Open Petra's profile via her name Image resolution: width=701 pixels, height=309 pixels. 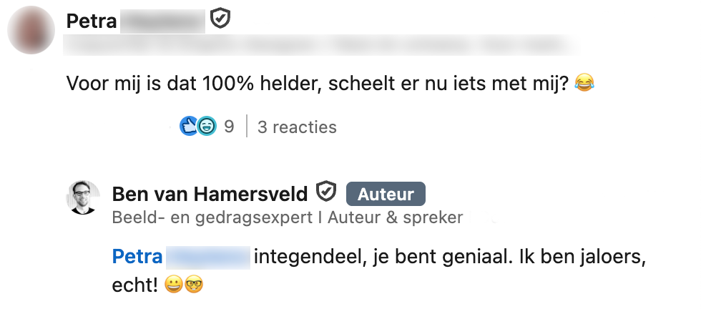(92, 21)
